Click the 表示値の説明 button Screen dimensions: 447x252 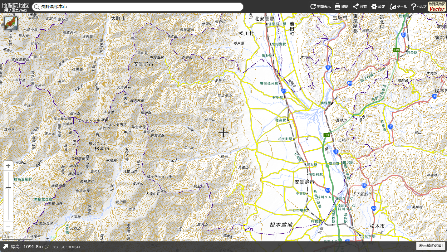click(x=430, y=246)
